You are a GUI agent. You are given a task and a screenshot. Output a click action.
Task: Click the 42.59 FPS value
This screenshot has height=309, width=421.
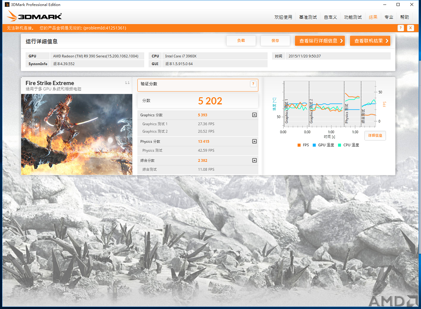click(206, 150)
